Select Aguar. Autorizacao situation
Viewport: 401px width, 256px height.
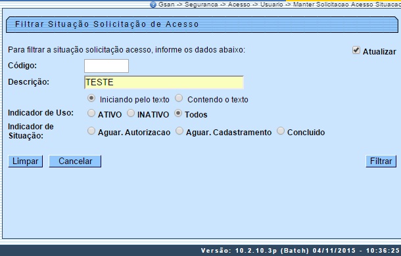pyautogui.click(x=91, y=131)
